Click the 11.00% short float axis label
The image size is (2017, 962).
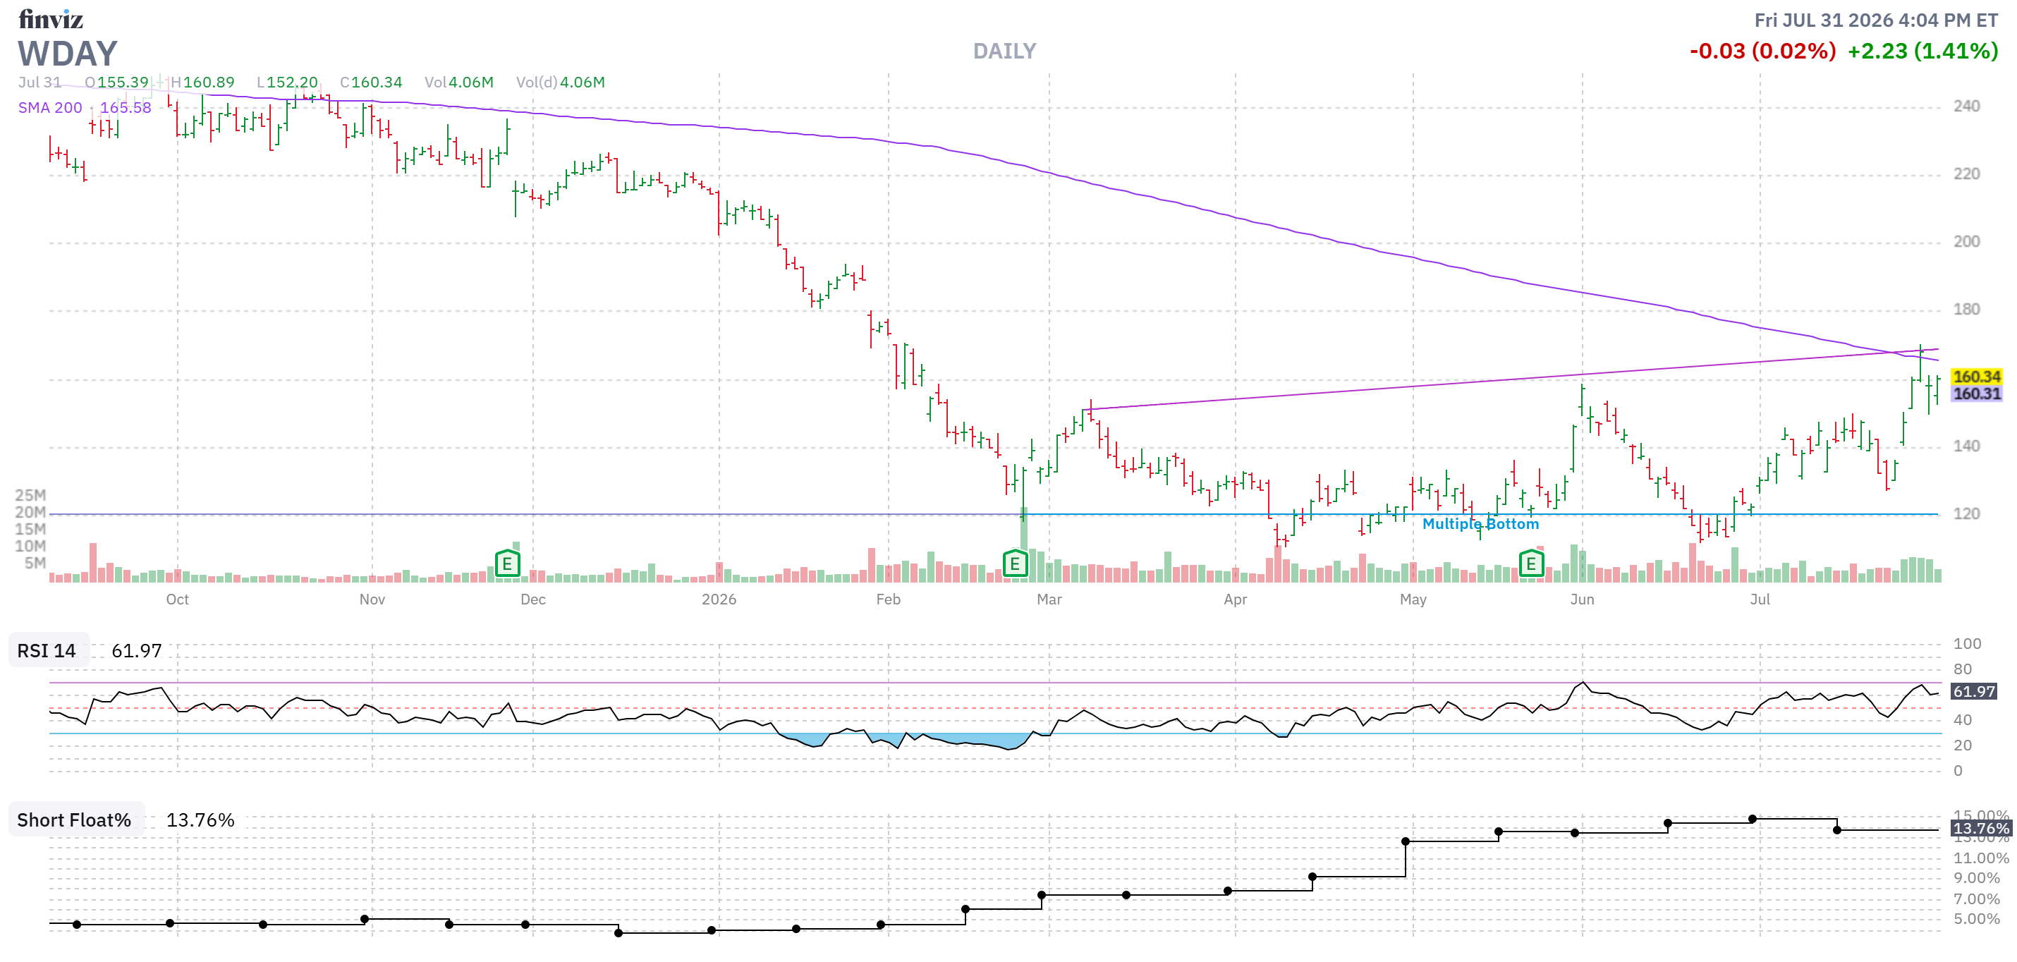pos(1981,858)
